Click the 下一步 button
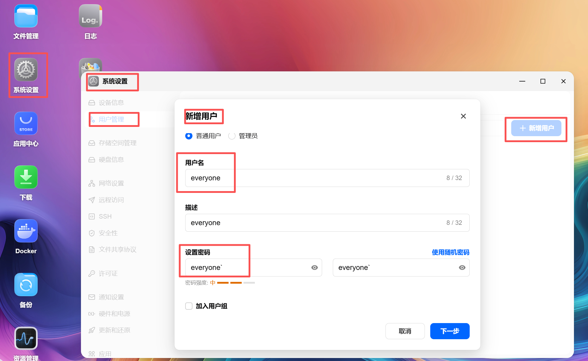Image resolution: width=588 pixels, height=361 pixels. 450,331
